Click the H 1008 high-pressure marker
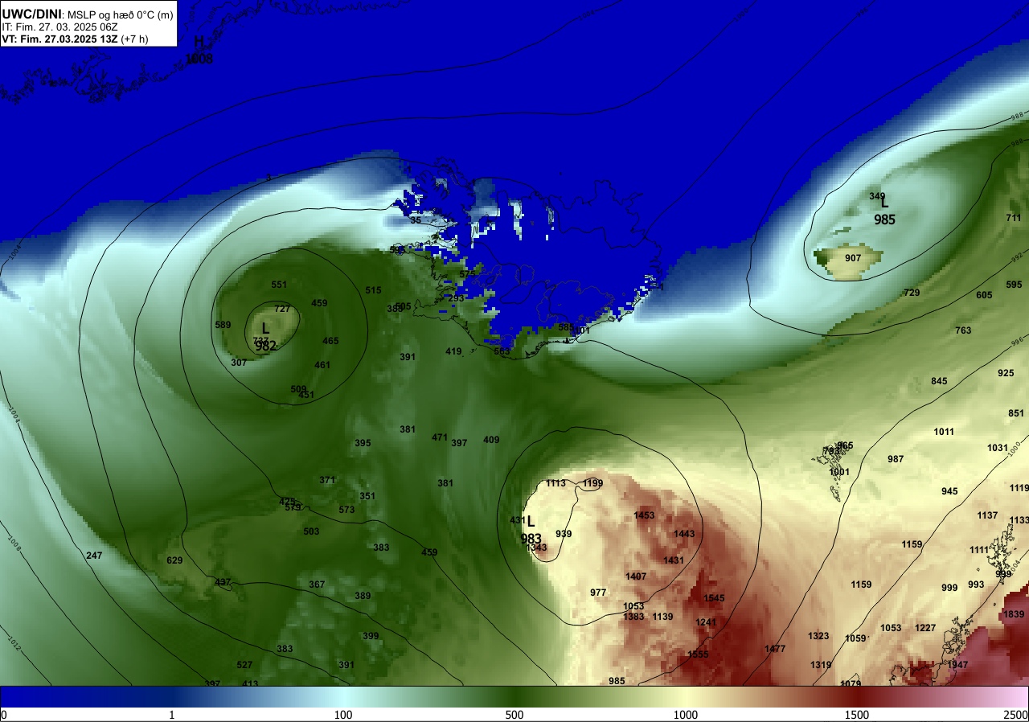1029x722 pixels. [x=199, y=50]
